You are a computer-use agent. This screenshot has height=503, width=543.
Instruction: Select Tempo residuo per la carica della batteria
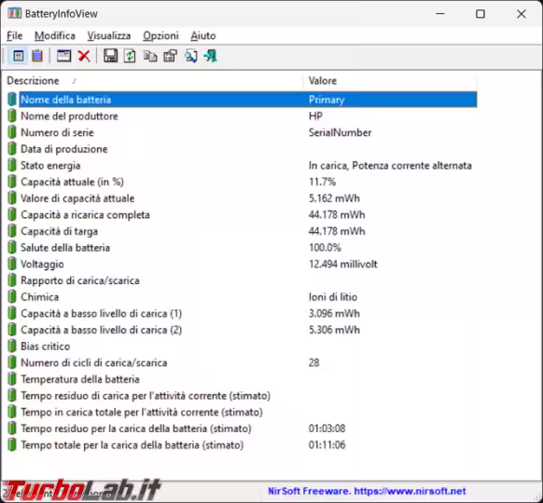[242, 428]
